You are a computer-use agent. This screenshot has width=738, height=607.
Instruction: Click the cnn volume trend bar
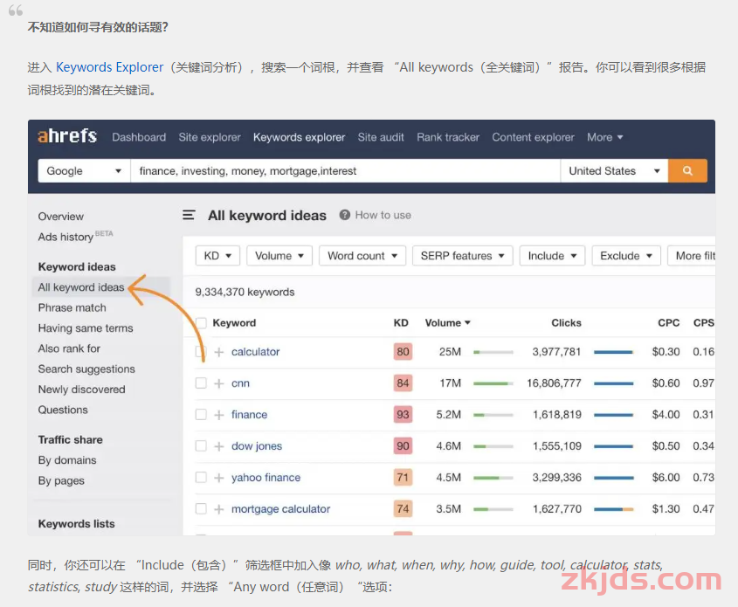[x=493, y=383]
